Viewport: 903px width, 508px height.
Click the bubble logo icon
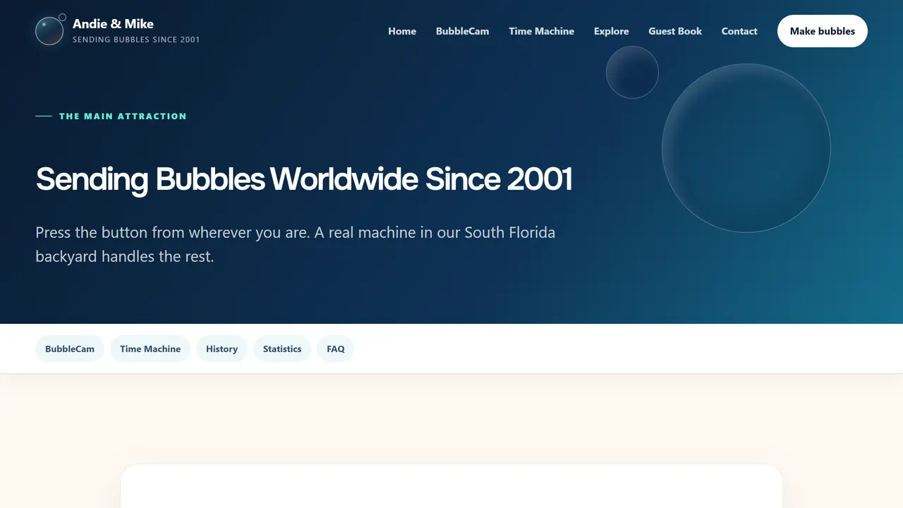(49, 30)
